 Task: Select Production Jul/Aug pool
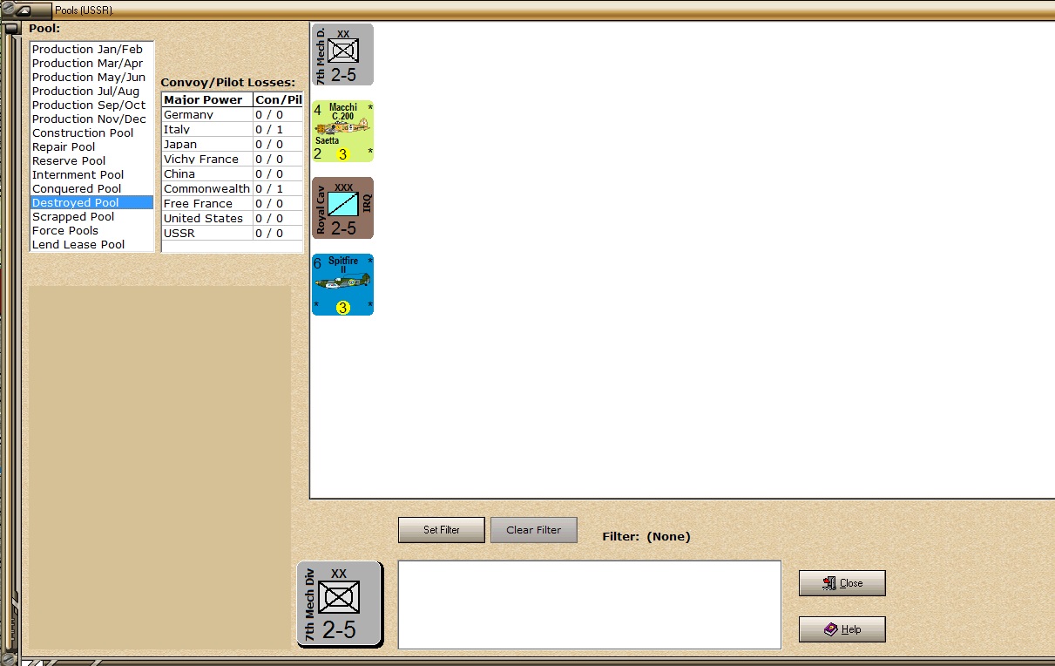(91, 92)
